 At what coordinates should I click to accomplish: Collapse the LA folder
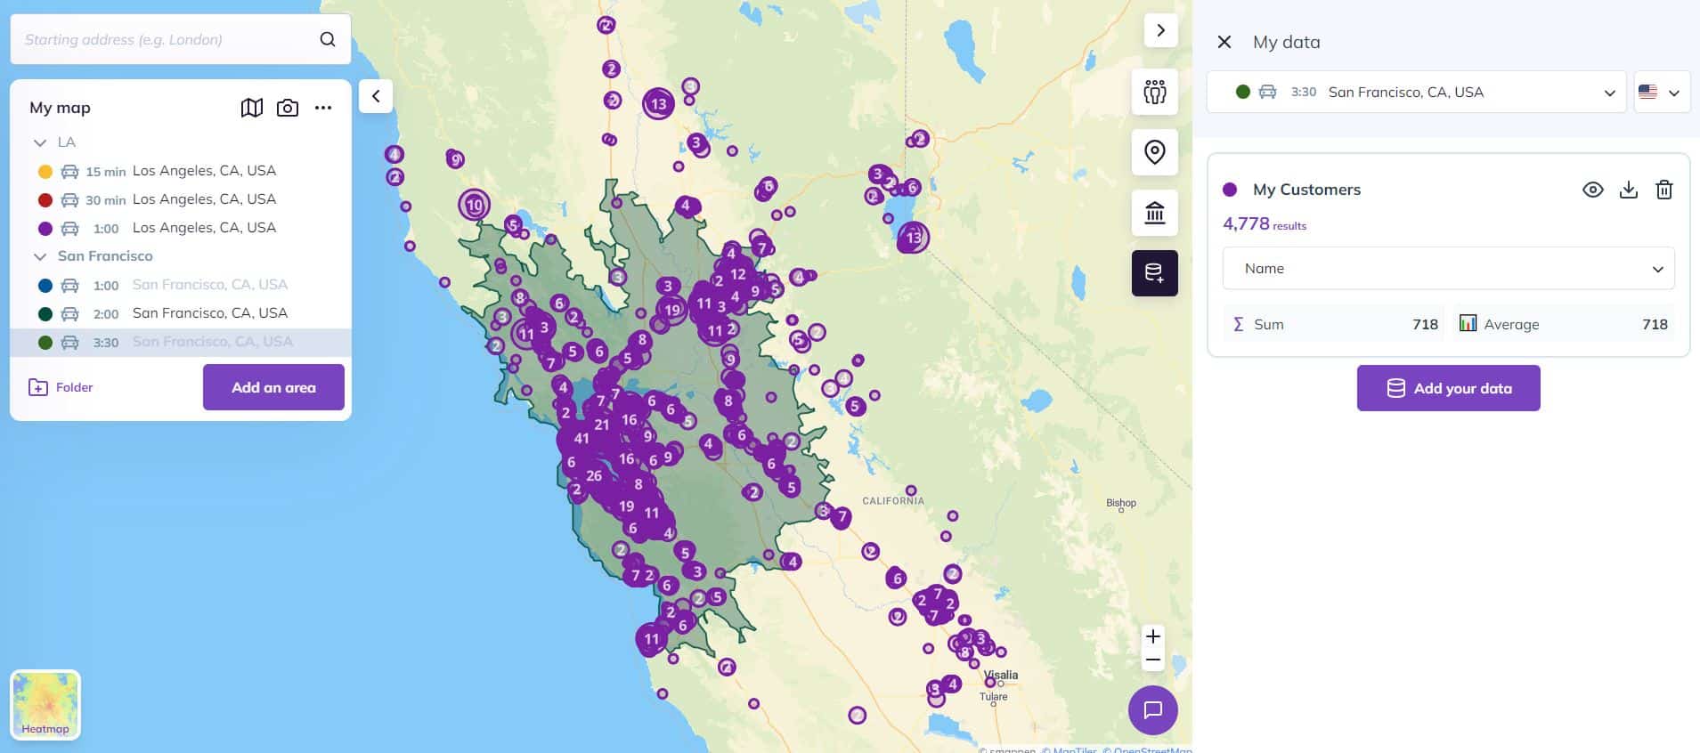click(40, 142)
